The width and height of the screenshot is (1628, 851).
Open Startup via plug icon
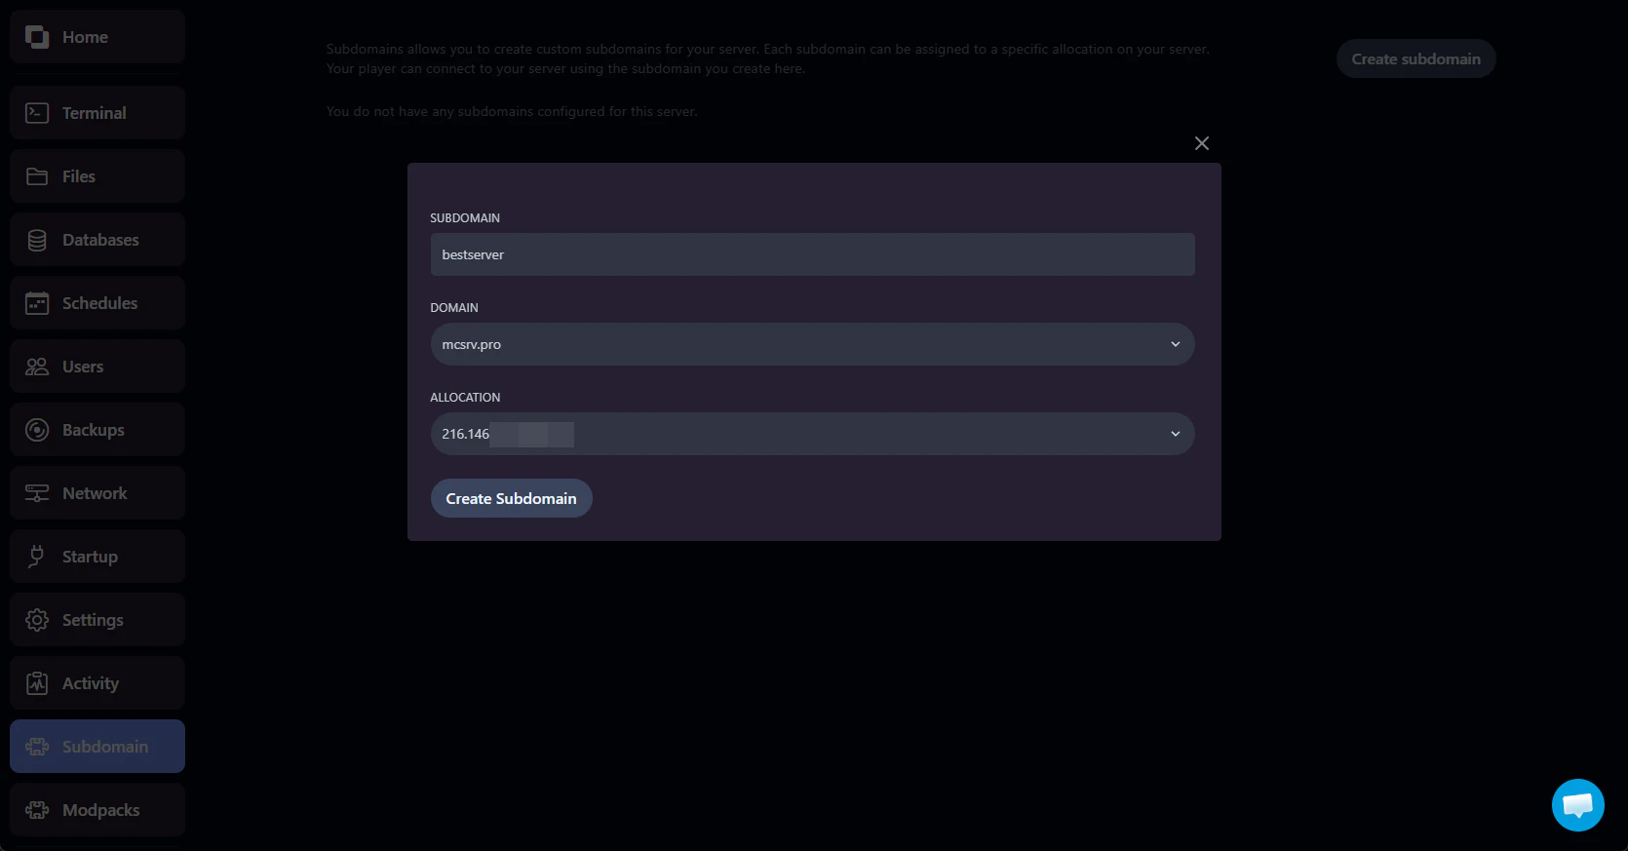(x=37, y=557)
